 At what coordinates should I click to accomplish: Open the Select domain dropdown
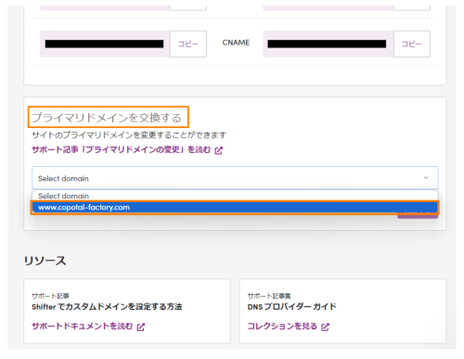[x=235, y=178]
